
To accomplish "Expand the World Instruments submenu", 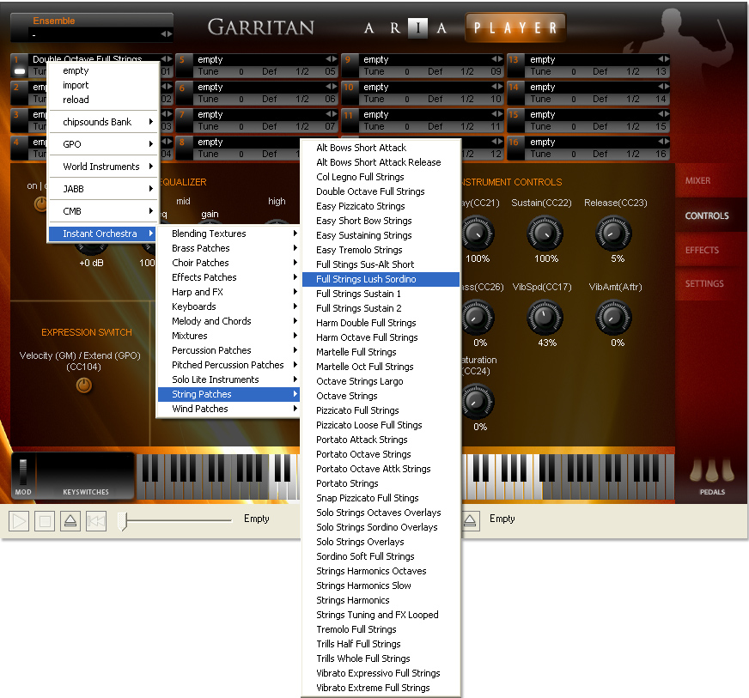I will click(x=103, y=167).
